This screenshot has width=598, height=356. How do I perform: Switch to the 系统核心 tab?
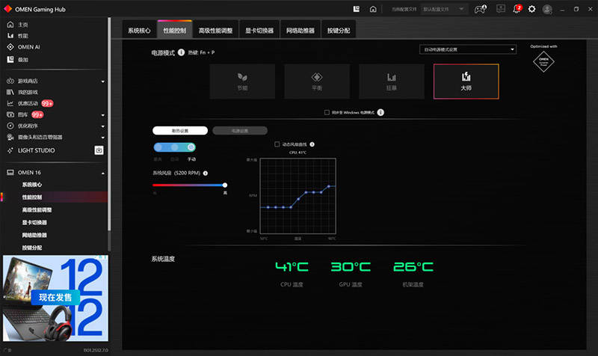tap(139, 31)
